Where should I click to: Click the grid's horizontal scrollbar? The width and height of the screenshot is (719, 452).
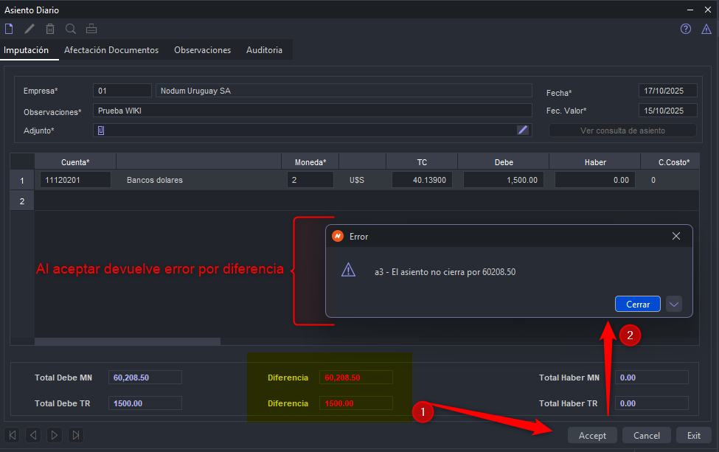point(127,341)
